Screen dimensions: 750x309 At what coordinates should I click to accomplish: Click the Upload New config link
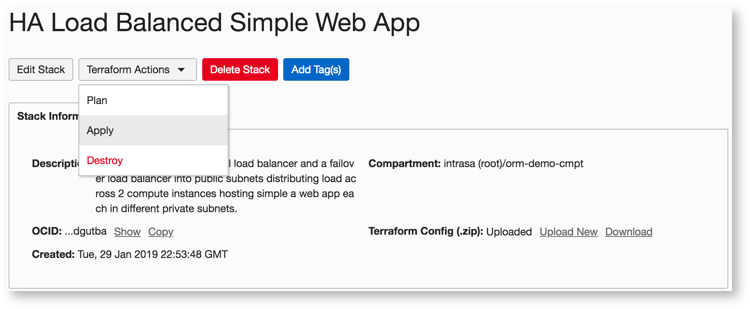[x=568, y=232]
